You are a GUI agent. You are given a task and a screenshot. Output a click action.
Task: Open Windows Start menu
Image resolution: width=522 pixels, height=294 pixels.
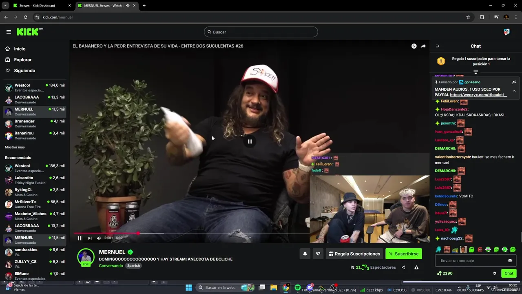(x=189, y=288)
